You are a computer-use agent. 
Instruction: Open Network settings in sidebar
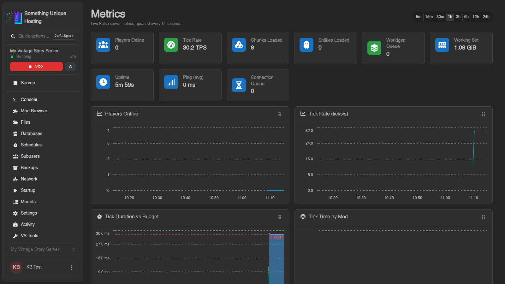tap(43, 179)
